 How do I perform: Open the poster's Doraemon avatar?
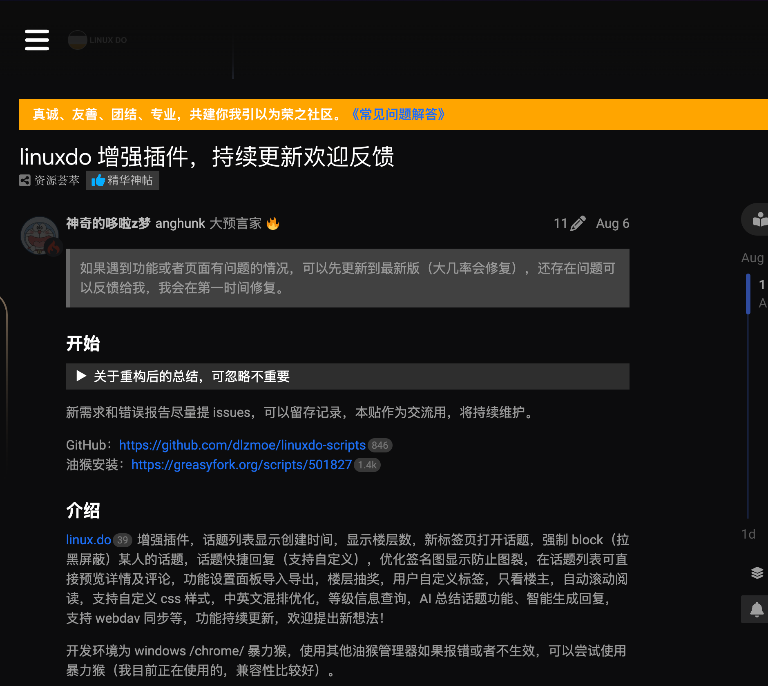coord(40,236)
